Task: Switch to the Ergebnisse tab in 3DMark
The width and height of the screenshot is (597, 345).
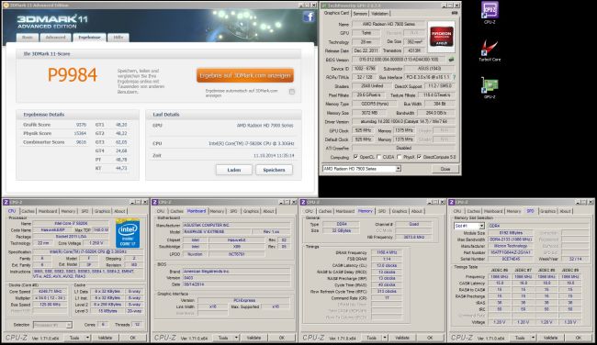Action: [89, 38]
